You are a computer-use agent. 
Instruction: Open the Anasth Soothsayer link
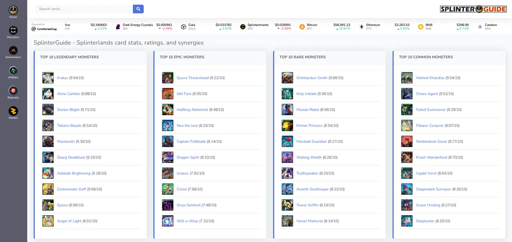pos(312,189)
